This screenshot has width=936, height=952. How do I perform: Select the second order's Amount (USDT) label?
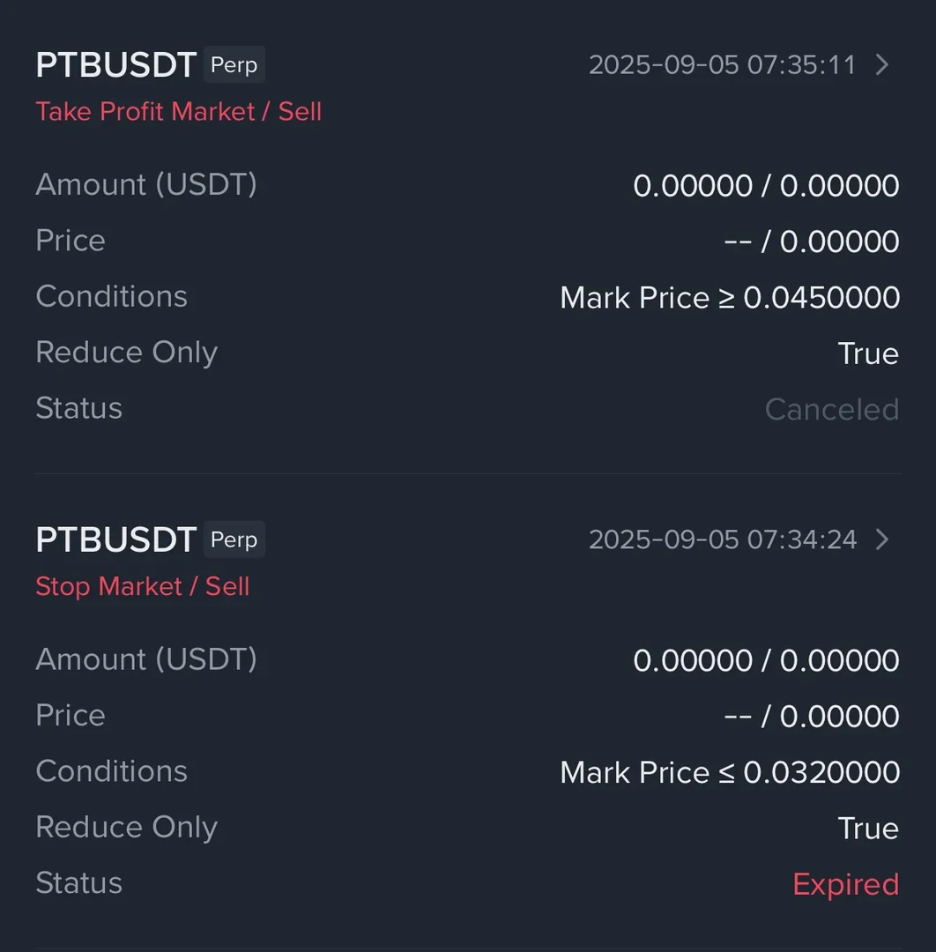click(x=146, y=659)
